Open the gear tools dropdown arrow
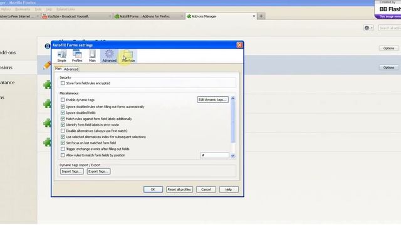 tap(372, 28)
